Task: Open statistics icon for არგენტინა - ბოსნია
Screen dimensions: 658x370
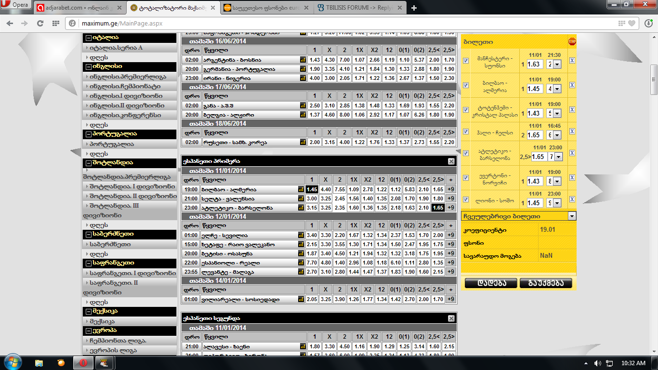Action: coord(303,60)
